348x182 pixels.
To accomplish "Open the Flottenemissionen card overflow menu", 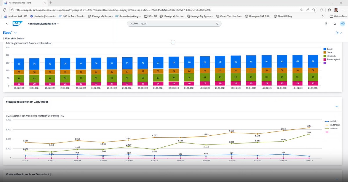I will click(x=337, y=106).
